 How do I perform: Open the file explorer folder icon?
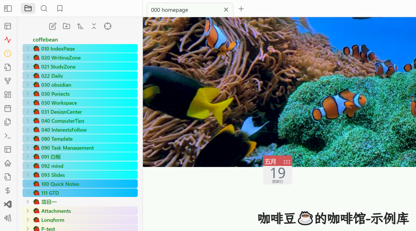28,9
